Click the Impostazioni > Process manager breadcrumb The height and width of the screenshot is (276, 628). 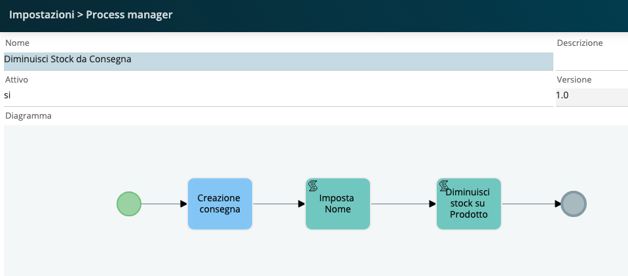coord(91,15)
